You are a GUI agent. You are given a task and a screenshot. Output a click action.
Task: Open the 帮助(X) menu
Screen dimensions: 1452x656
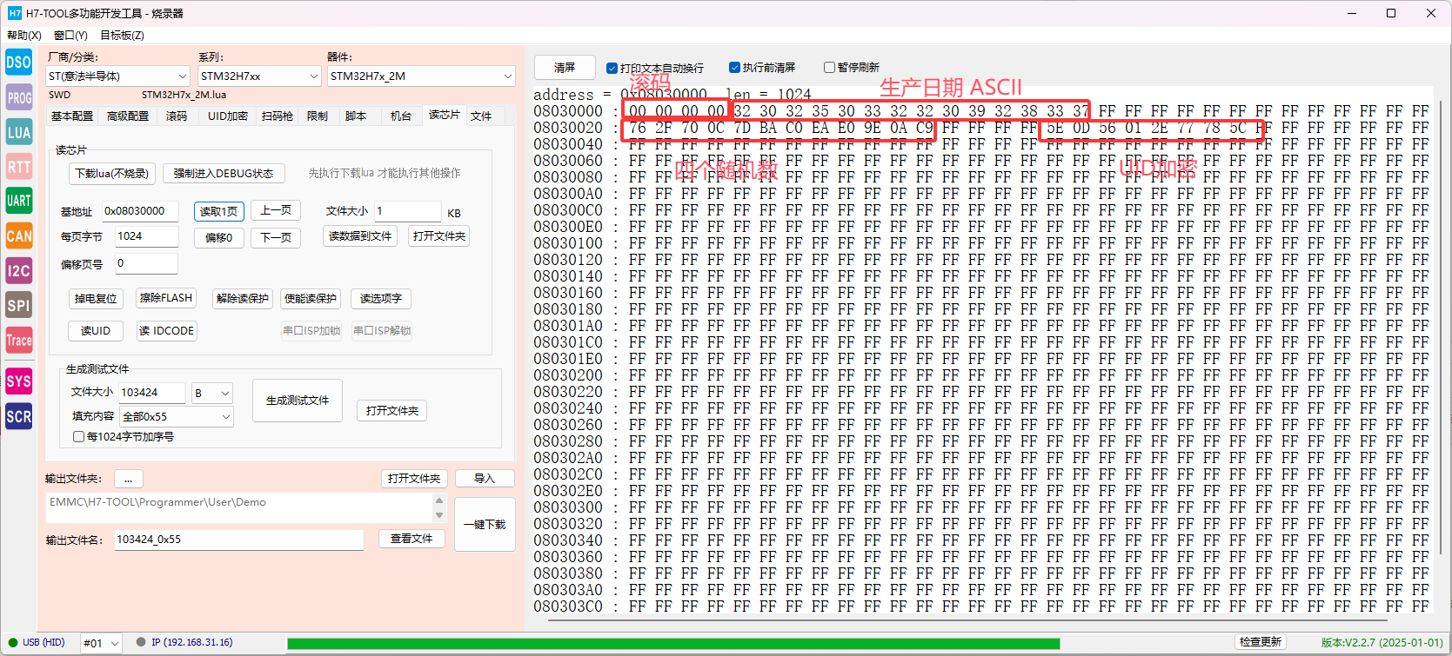[x=24, y=35]
